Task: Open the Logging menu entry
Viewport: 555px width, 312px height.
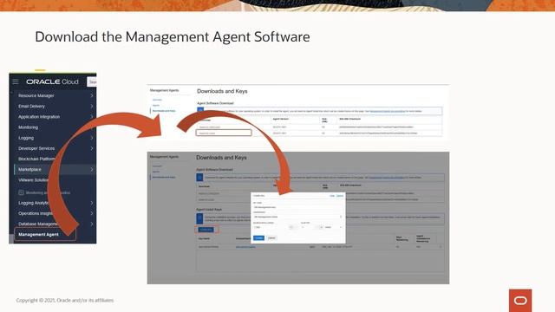Action: click(x=26, y=138)
